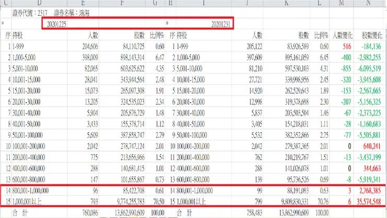The height and width of the screenshot is (218, 387).
Task: Select share change value -3,945,608
Action: 369,80
